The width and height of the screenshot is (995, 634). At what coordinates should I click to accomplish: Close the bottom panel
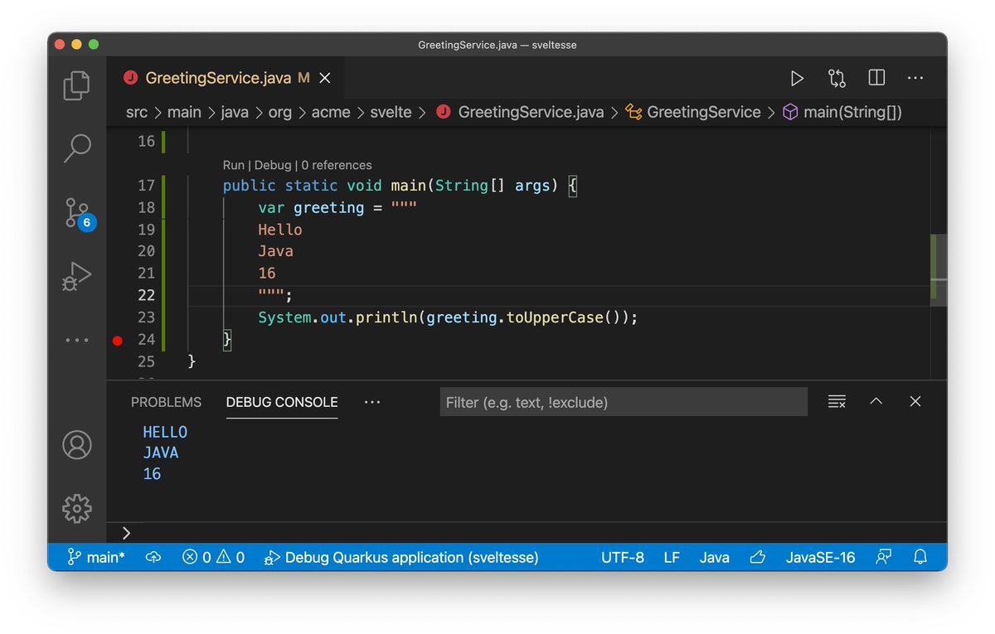coord(915,402)
